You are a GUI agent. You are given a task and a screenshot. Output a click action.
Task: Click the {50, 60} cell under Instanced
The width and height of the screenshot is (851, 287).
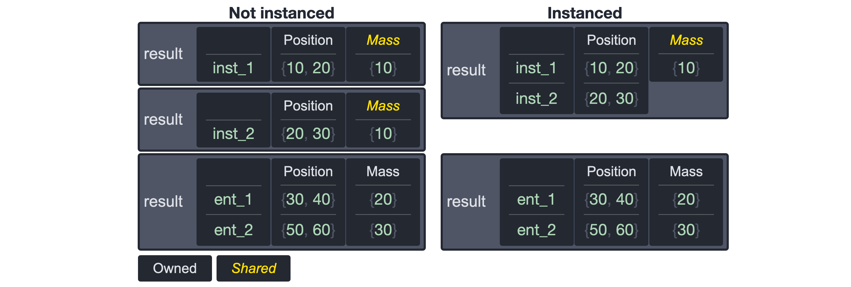tap(611, 230)
